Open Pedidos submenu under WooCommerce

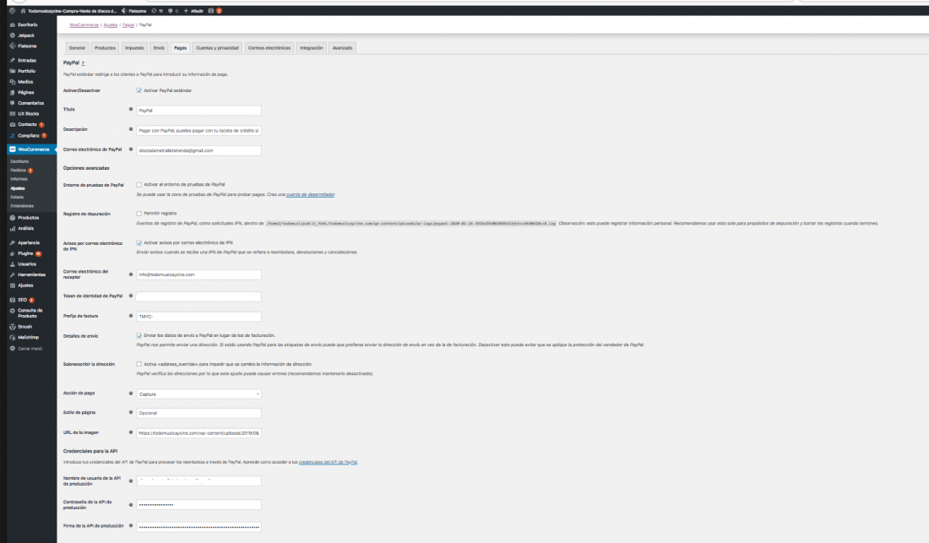(x=21, y=170)
